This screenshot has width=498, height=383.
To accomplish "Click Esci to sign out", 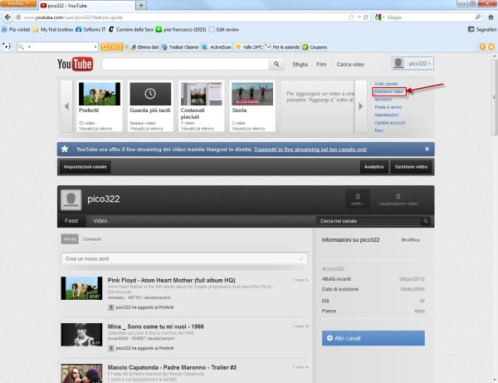I will [379, 130].
